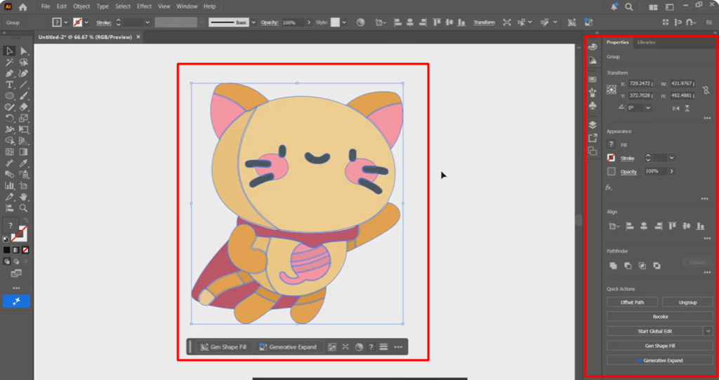Click the Start Global Edit button
Viewport: 719px width, 380px height.
[655, 331]
